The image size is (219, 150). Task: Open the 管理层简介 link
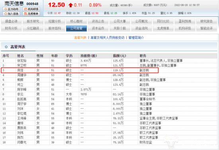(136, 38)
